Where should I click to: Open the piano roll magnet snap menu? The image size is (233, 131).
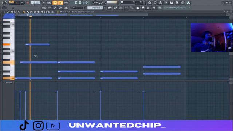[x=12, y=12]
